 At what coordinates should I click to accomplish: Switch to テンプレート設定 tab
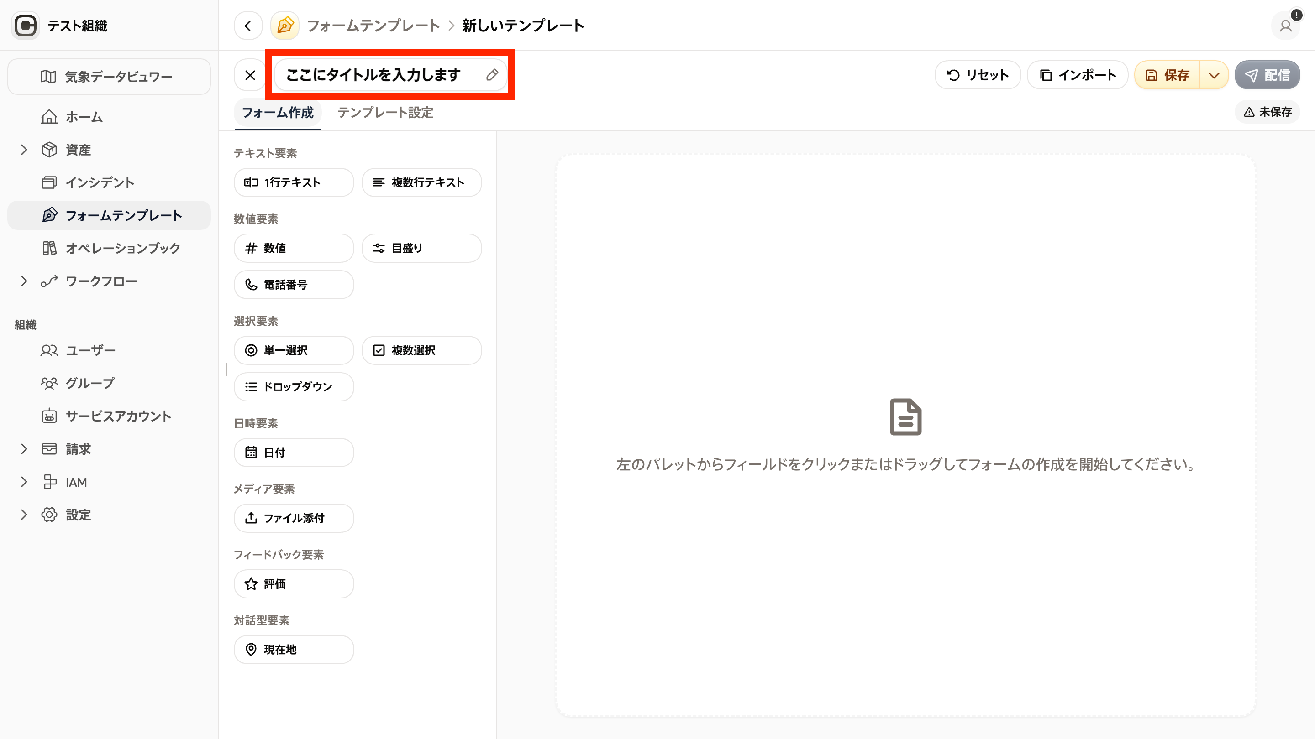point(385,113)
